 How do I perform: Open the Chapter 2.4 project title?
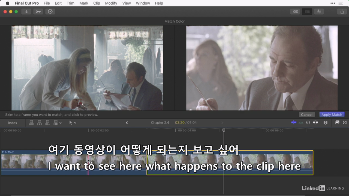(160, 122)
